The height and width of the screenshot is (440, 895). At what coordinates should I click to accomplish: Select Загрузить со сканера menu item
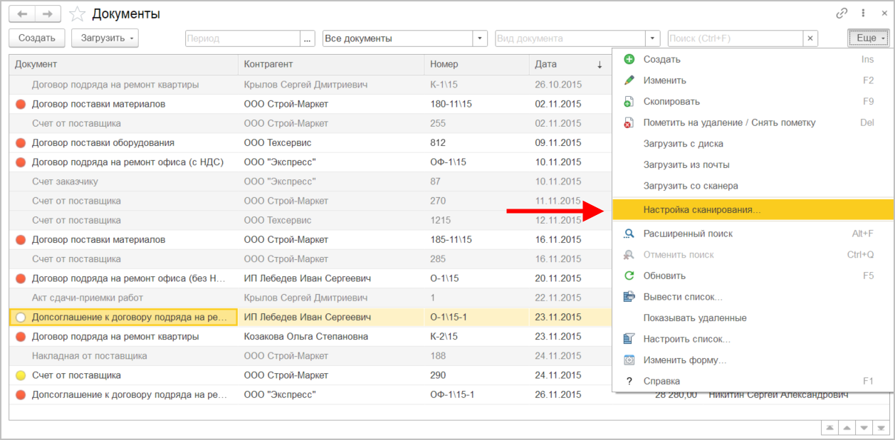click(690, 186)
